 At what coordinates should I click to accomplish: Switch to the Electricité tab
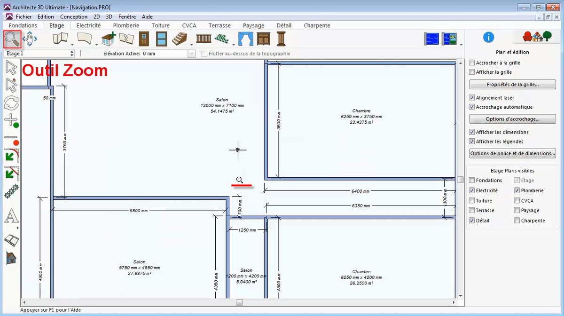88,25
